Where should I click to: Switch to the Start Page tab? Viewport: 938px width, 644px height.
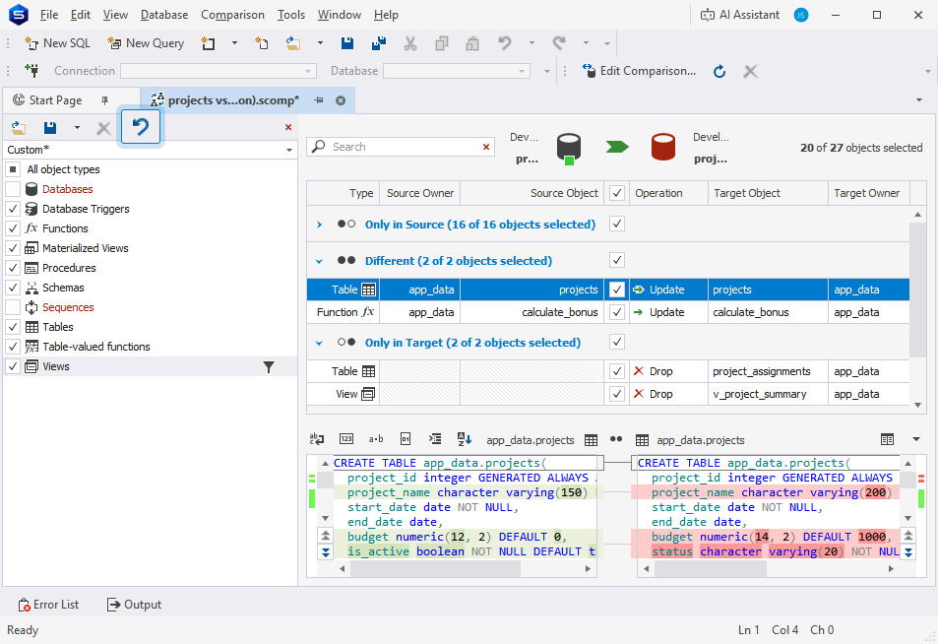(56, 100)
